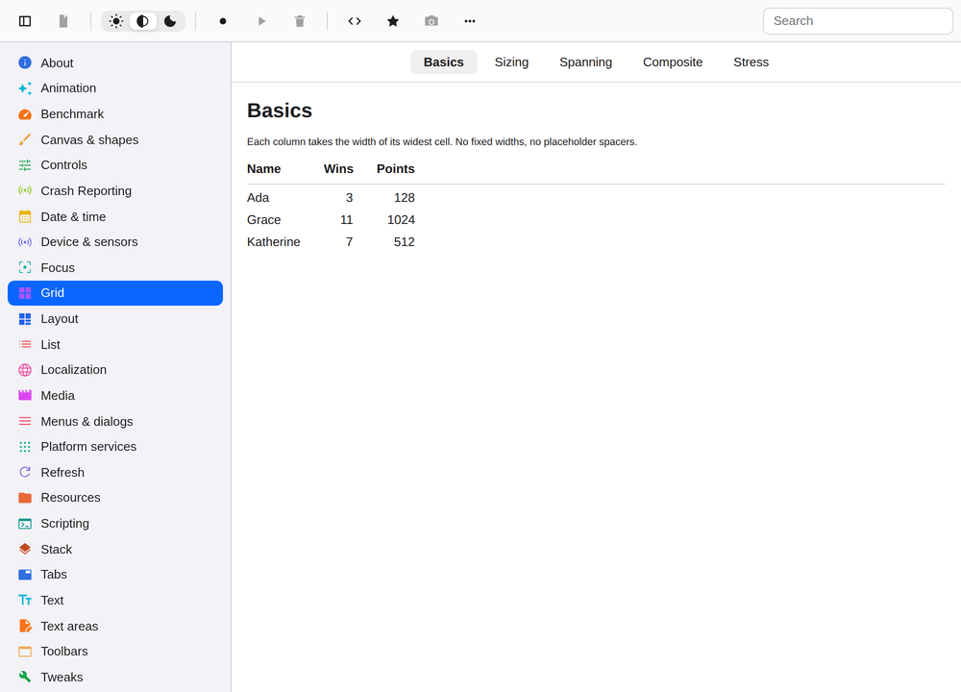Image resolution: width=961 pixels, height=692 pixels.
Task: Switch to the Sizing tab
Action: 512,62
